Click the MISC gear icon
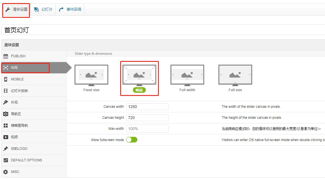Viewport: 325px width, 180px height. [6, 172]
